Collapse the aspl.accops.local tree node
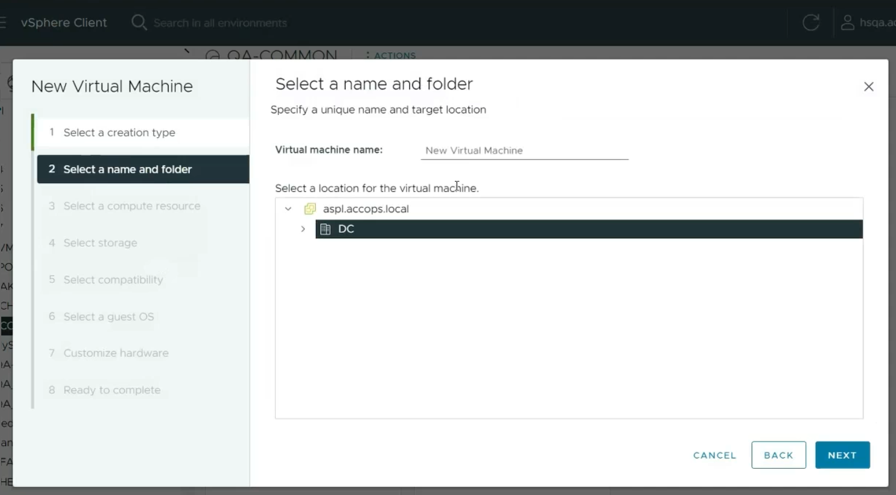The image size is (896, 495). (x=288, y=209)
